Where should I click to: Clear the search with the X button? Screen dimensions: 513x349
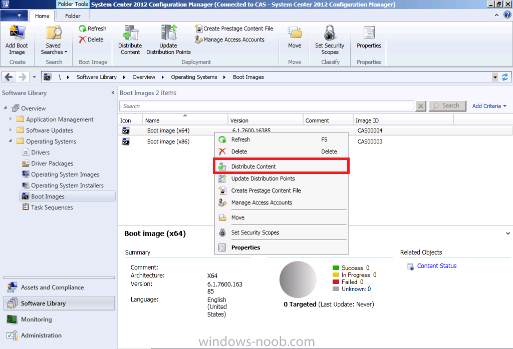(421, 106)
